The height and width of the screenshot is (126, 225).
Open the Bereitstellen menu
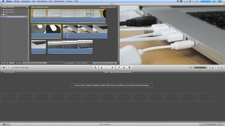pos(59,1)
